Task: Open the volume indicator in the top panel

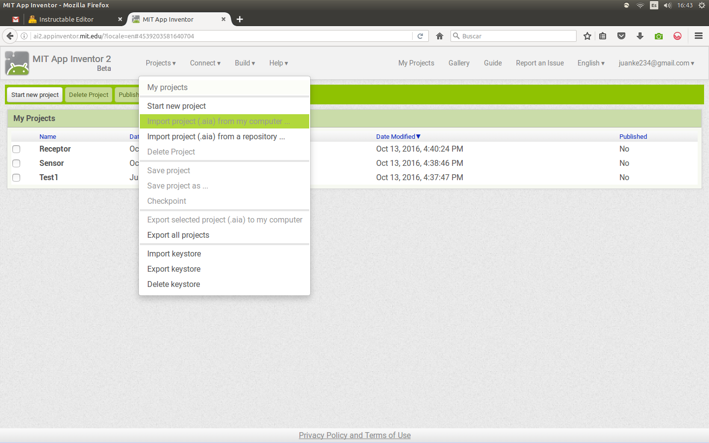Action: 667,5
